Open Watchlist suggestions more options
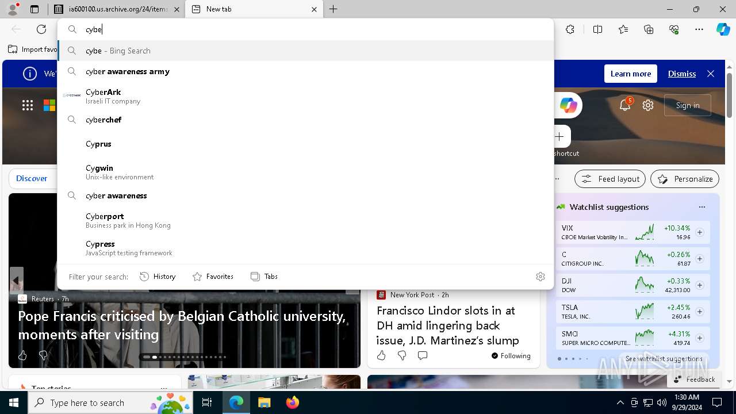The height and width of the screenshot is (414, 736). pos(701,207)
